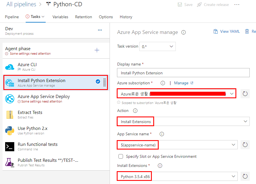Click in the Display name text field
Image resolution: width=256 pixels, height=184 pixels.
183,73
